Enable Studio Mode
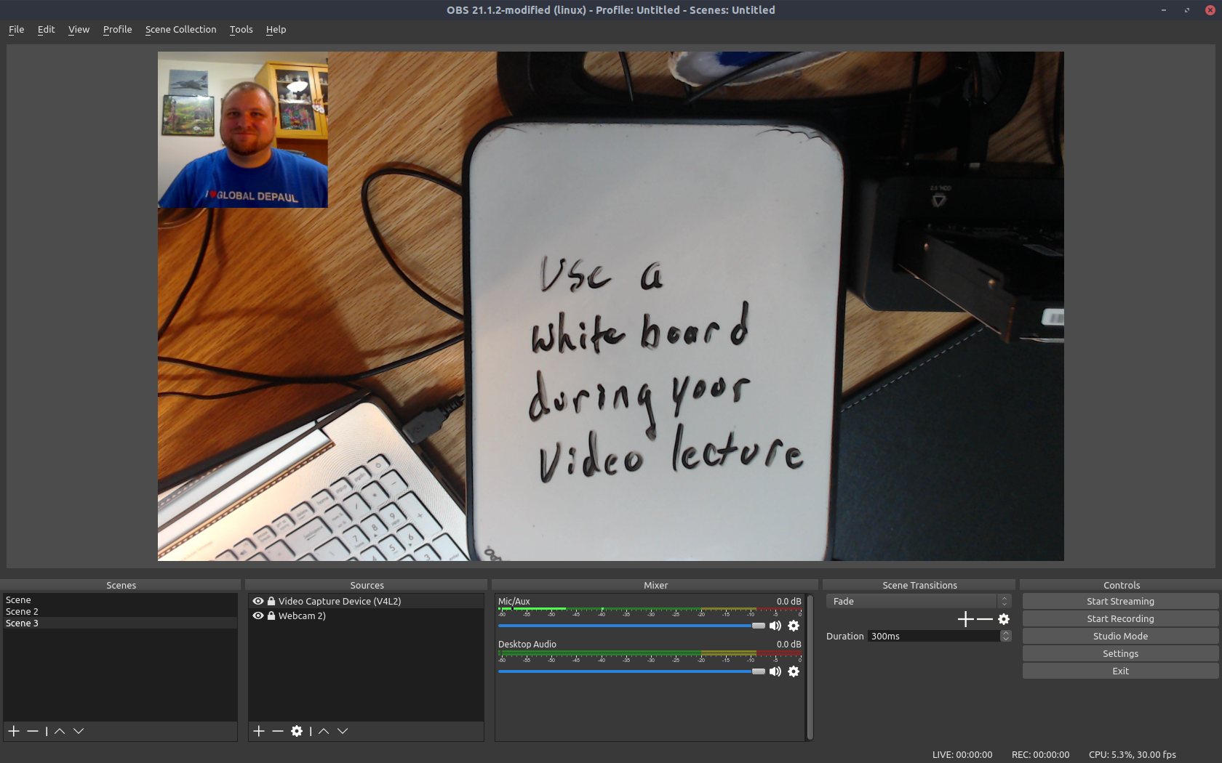1222x763 pixels. (x=1120, y=637)
